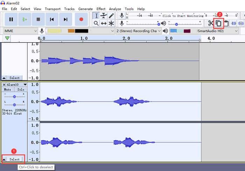Image resolution: width=245 pixels, height=171 pixels.
Task: Choose the Time Shift tool
Action: (104, 23)
